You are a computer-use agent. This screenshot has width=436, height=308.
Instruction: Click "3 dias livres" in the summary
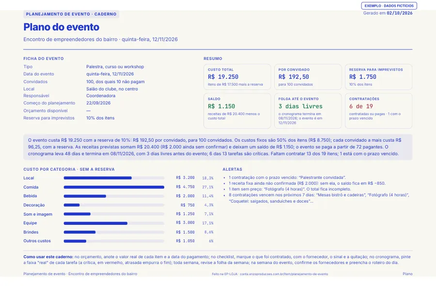point(300,106)
